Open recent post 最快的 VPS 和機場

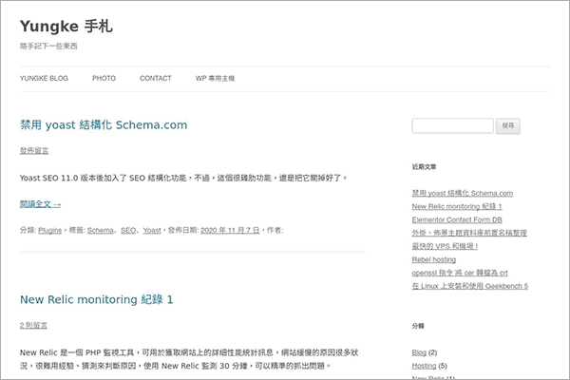pyautogui.click(x=445, y=246)
